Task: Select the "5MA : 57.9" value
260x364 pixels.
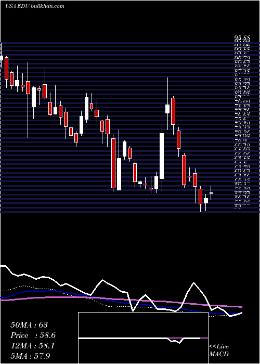Action: click(30, 356)
